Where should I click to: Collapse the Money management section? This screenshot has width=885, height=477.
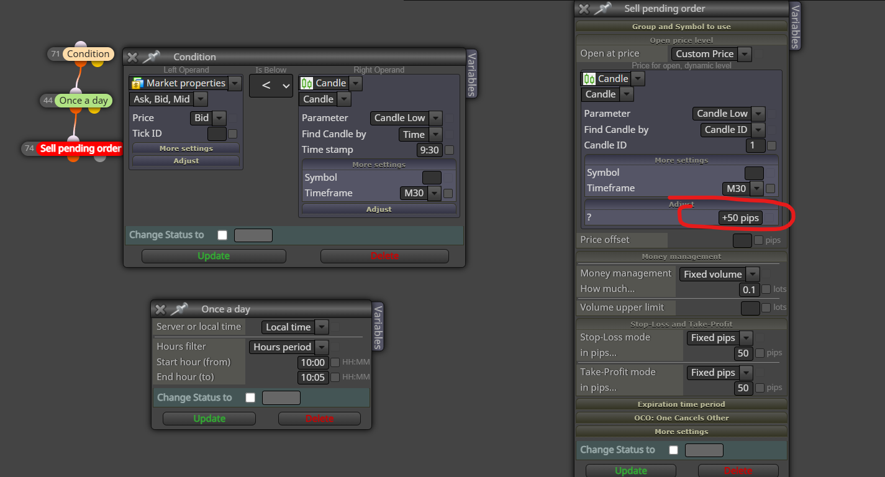click(x=681, y=257)
